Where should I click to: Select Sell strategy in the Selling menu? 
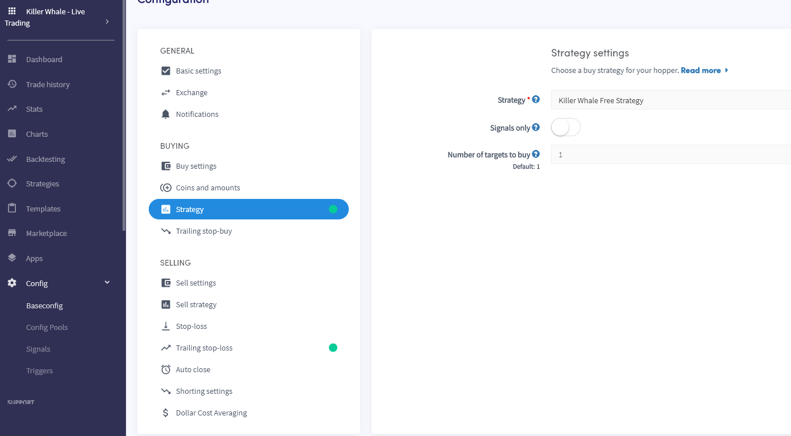(196, 304)
